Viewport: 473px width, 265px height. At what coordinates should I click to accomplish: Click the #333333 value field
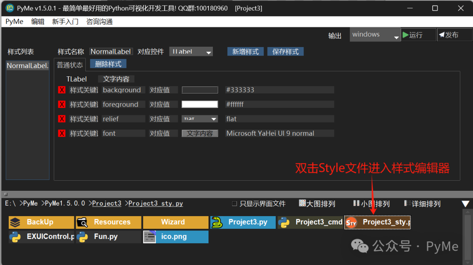(279, 90)
